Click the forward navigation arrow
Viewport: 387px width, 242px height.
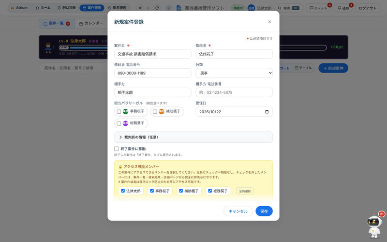(x=149, y=8)
